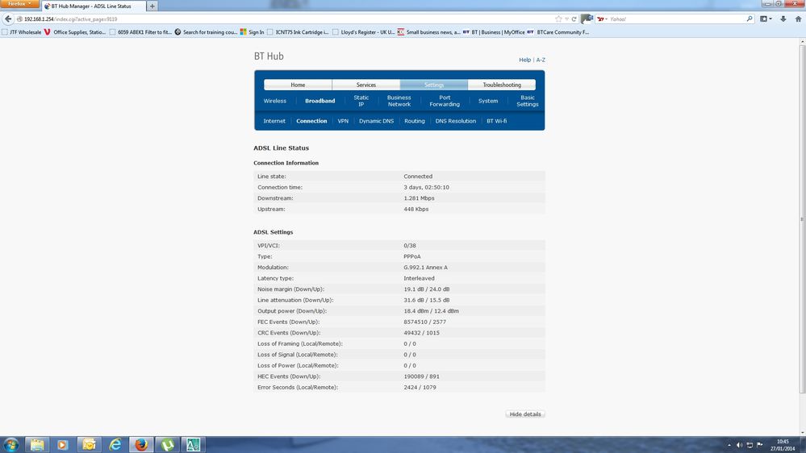
Task: Launch Internet Explorer from the taskbar
Action: 115,444
